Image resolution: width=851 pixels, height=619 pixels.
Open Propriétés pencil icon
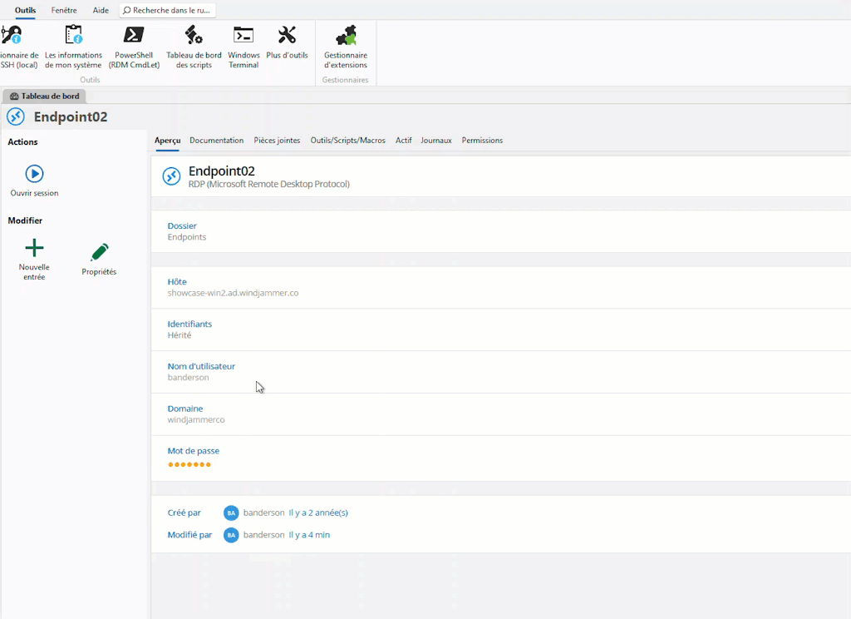point(99,253)
